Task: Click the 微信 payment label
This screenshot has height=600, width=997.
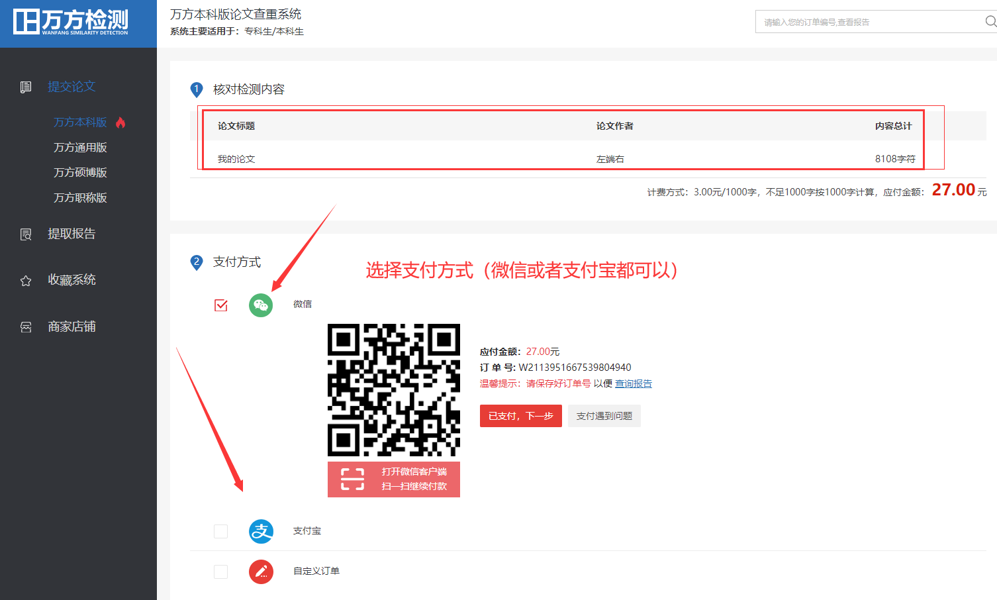Action: point(303,304)
